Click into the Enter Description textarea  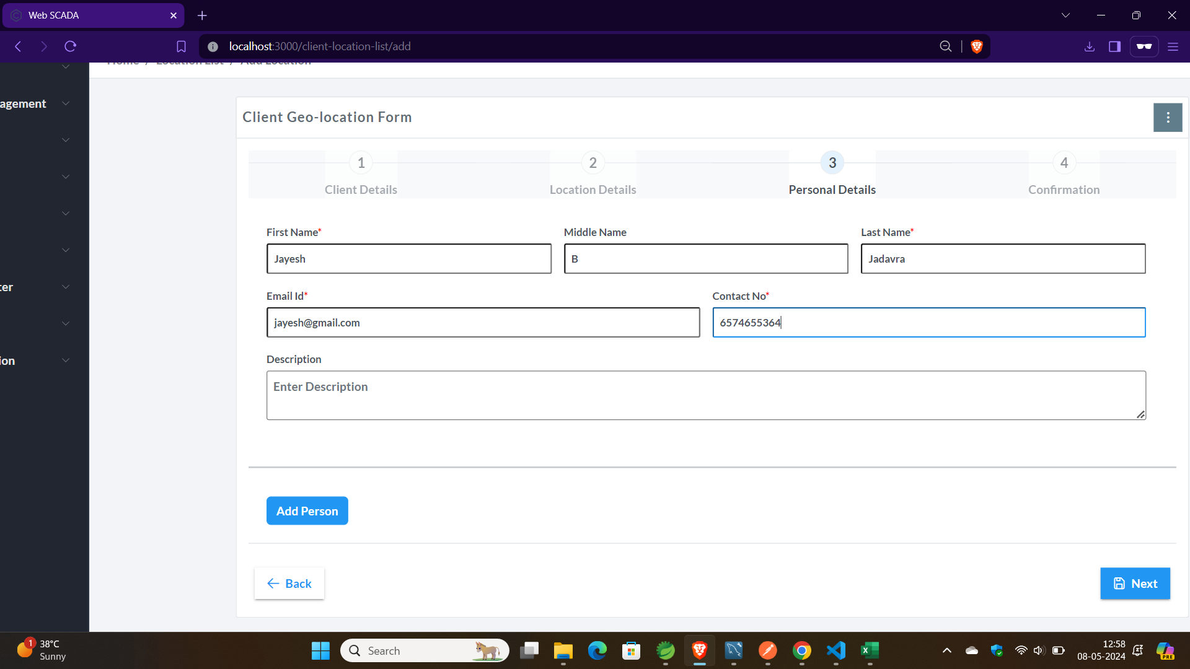tap(705, 395)
